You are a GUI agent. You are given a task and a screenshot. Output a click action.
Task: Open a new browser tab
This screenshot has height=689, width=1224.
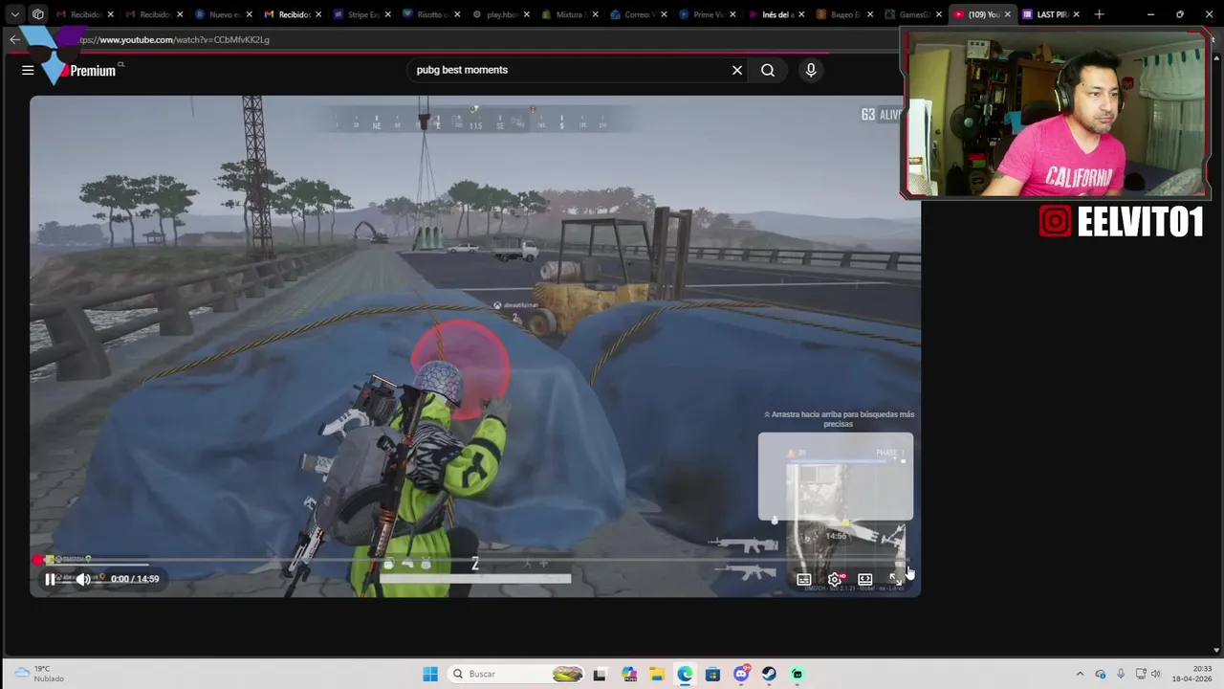[1099, 14]
